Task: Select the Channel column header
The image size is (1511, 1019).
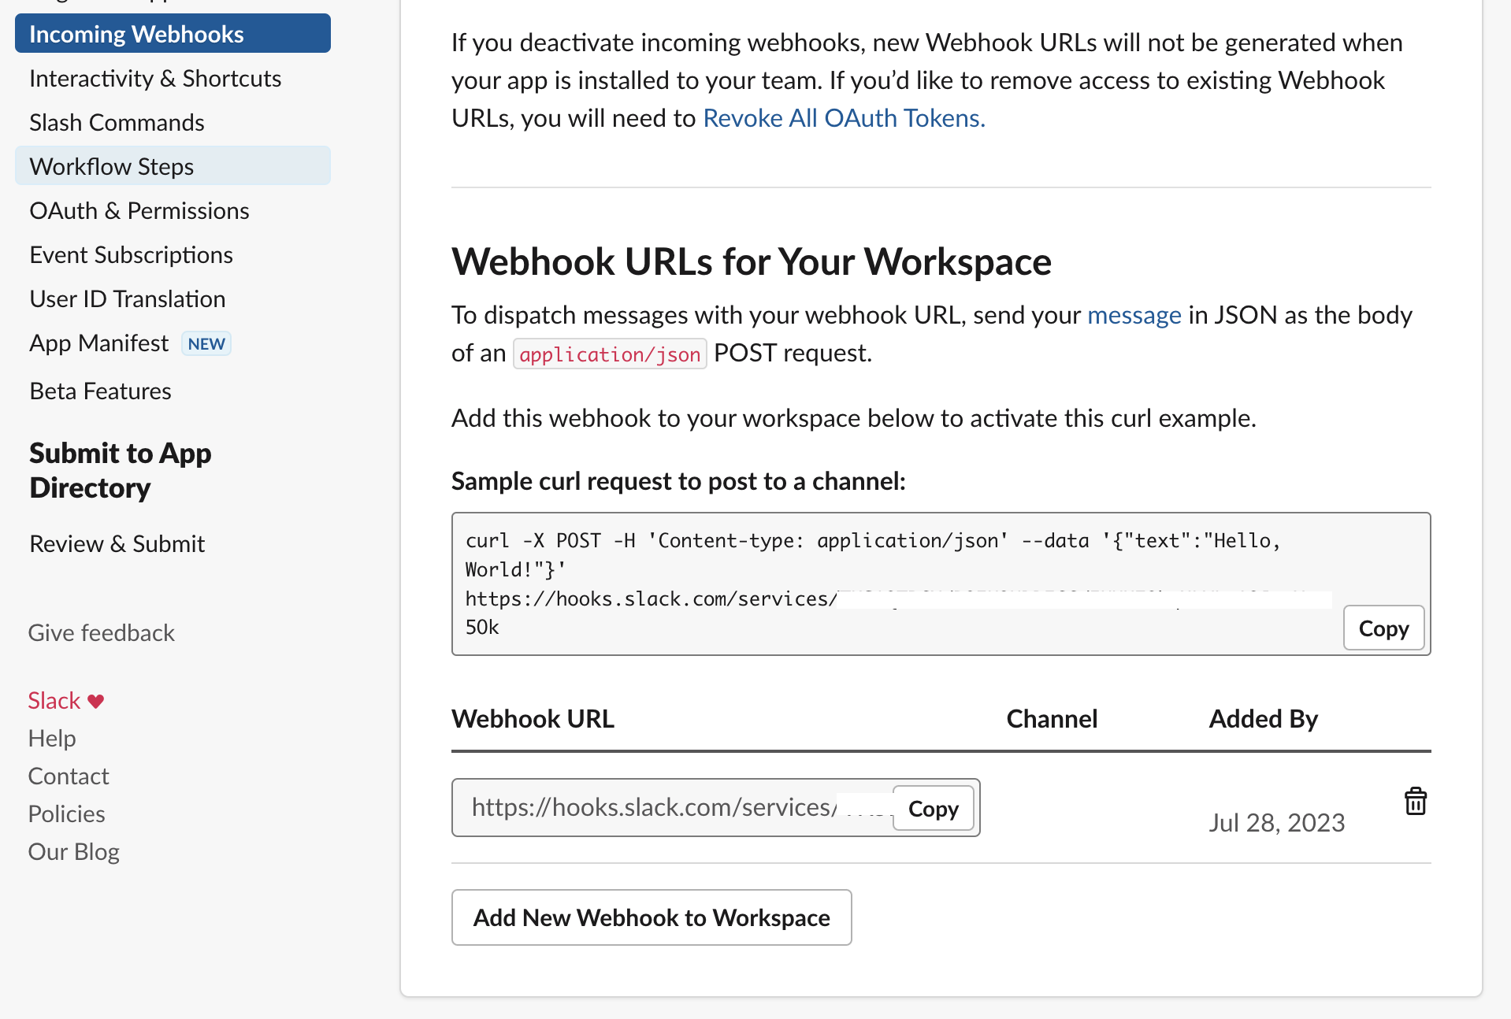Action: (1052, 719)
